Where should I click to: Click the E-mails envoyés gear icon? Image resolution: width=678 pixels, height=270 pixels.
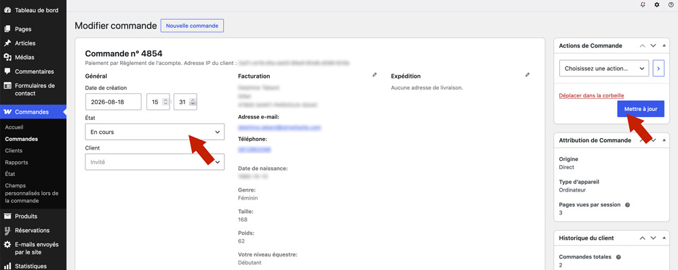click(7, 244)
